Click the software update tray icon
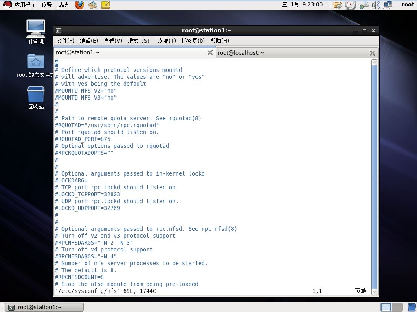Screen dimensions: 417x312 [x=337, y=5]
